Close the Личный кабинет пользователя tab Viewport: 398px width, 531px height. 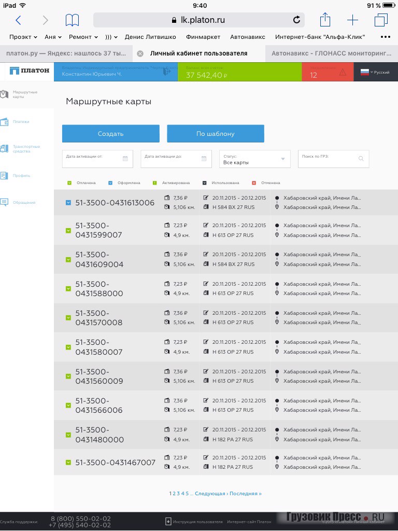pos(140,53)
